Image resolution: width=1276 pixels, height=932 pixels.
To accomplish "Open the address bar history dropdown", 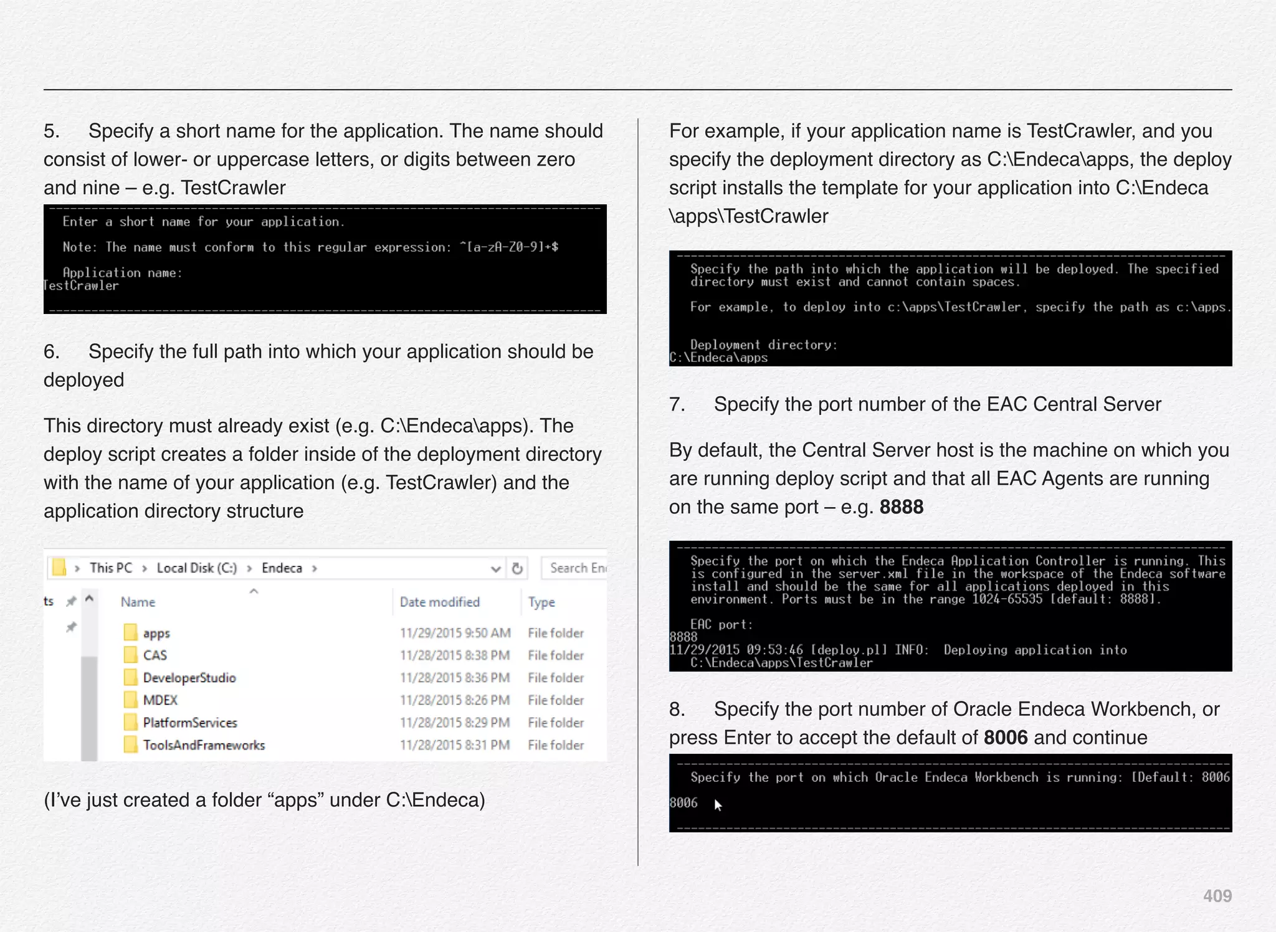I will pyautogui.click(x=496, y=569).
